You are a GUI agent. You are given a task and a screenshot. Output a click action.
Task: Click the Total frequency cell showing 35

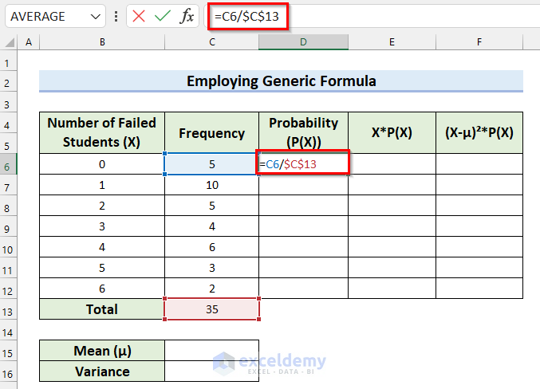pyautogui.click(x=211, y=309)
